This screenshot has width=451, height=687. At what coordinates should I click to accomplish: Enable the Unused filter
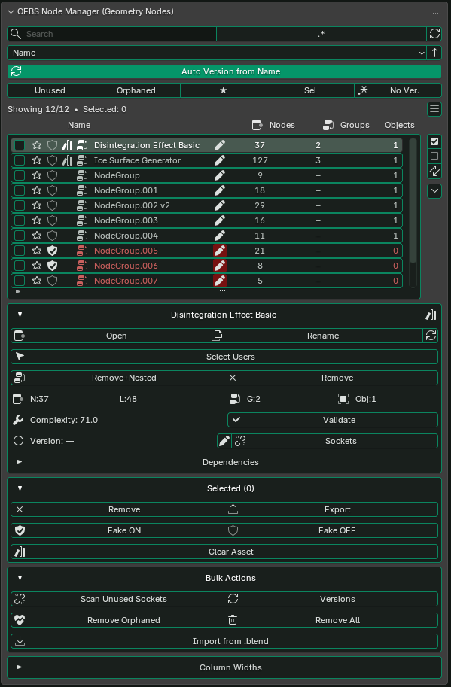click(x=50, y=90)
